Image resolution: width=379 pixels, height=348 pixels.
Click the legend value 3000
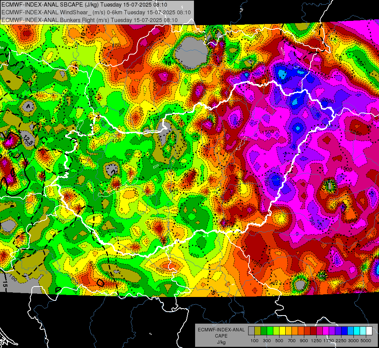(x=353, y=341)
